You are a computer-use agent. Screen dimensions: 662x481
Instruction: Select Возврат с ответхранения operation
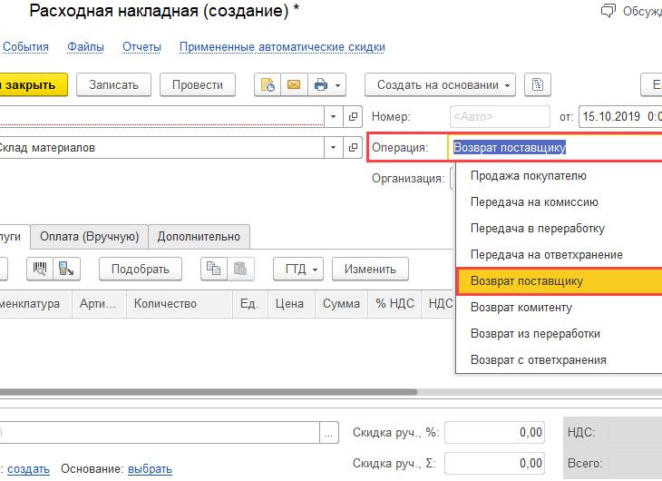(559, 359)
